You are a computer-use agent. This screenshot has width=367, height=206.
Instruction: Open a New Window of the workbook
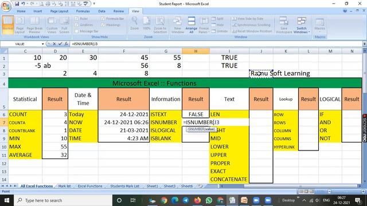[178, 25]
